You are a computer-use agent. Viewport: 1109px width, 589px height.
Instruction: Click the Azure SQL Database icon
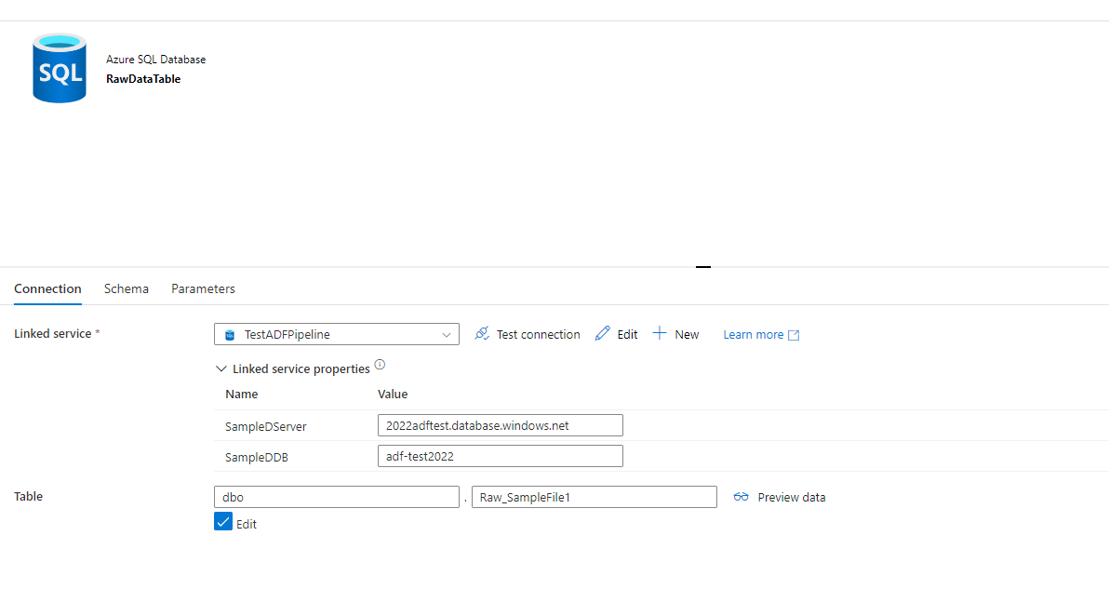point(60,68)
